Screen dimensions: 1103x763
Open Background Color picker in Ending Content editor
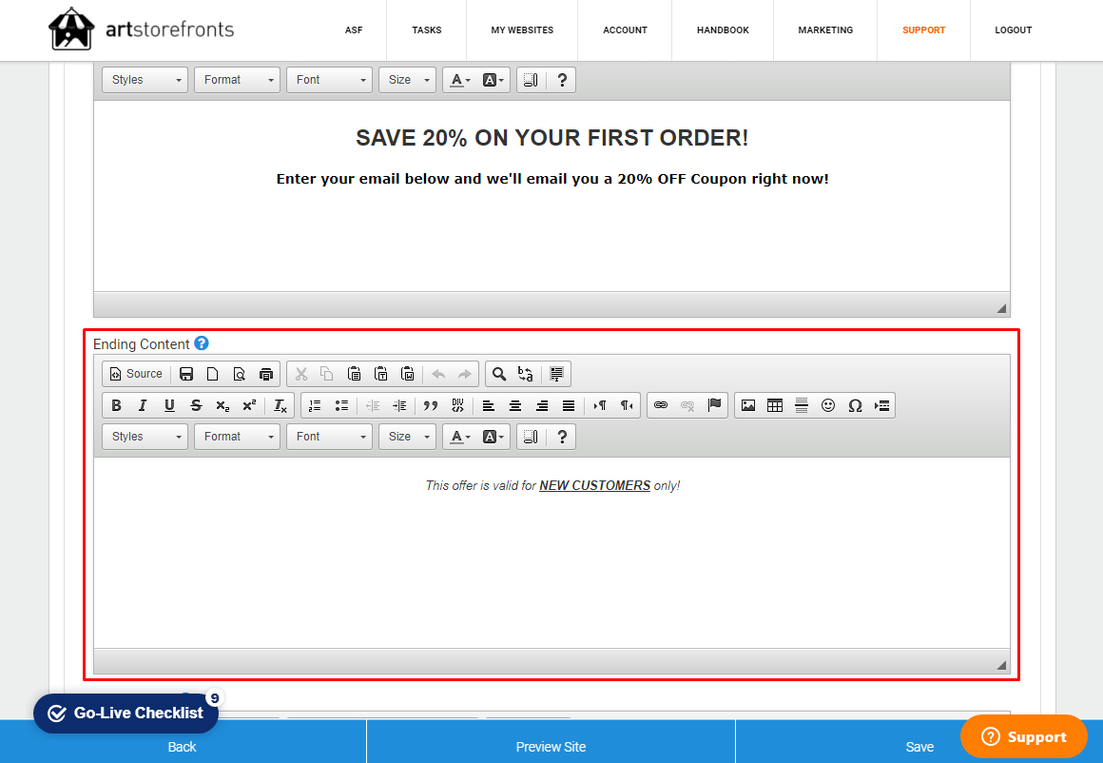[493, 437]
